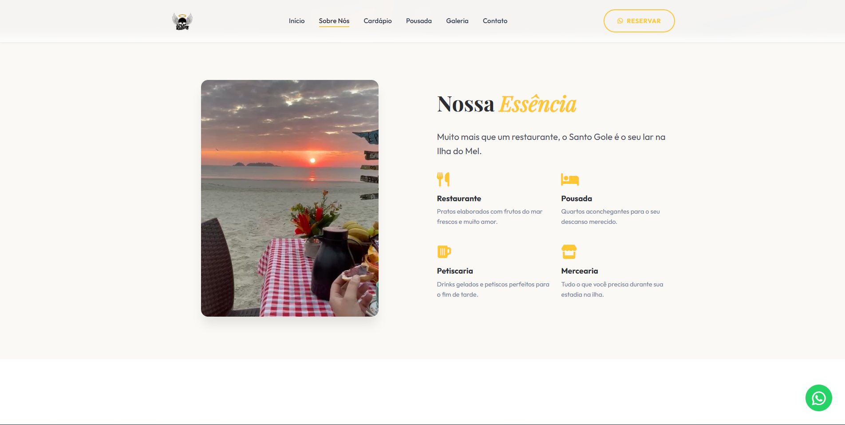Click the Nossa Essência heading
The image size is (845, 425).
click(506, 104)
